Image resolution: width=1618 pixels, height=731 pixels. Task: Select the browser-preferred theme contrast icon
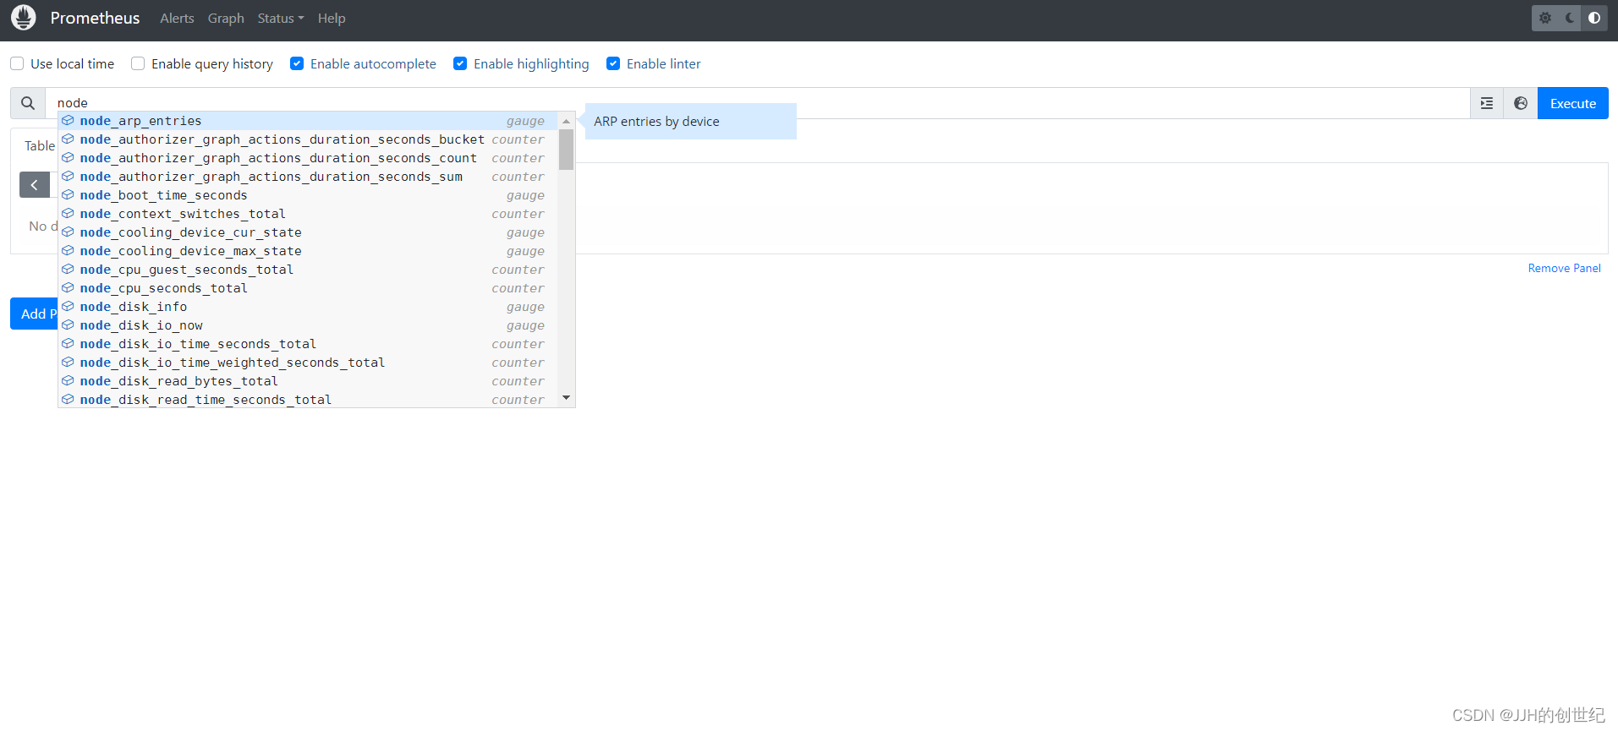click(1594, 18)
